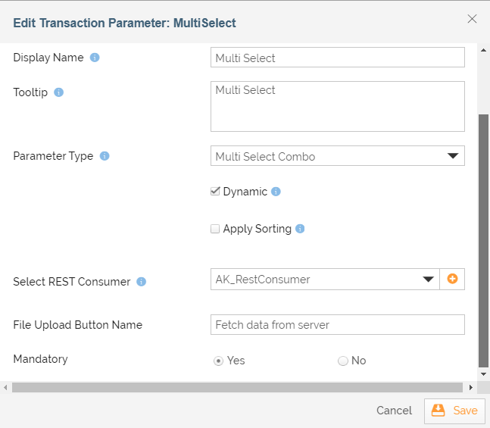Click the Display Name input field
The width and height of the screenshot is (490, 428).
coord(338,58)
